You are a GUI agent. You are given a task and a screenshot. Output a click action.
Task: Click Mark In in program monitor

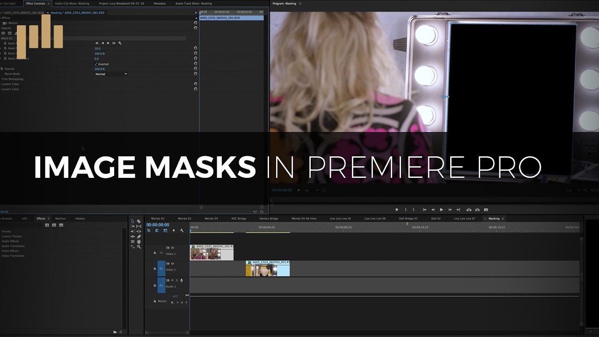[x=406, y=210]
